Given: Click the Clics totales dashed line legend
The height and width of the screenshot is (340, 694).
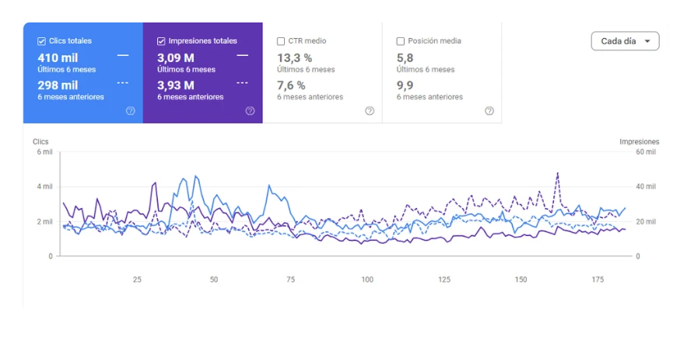Looking at the screenshot, I should [123, 82].
